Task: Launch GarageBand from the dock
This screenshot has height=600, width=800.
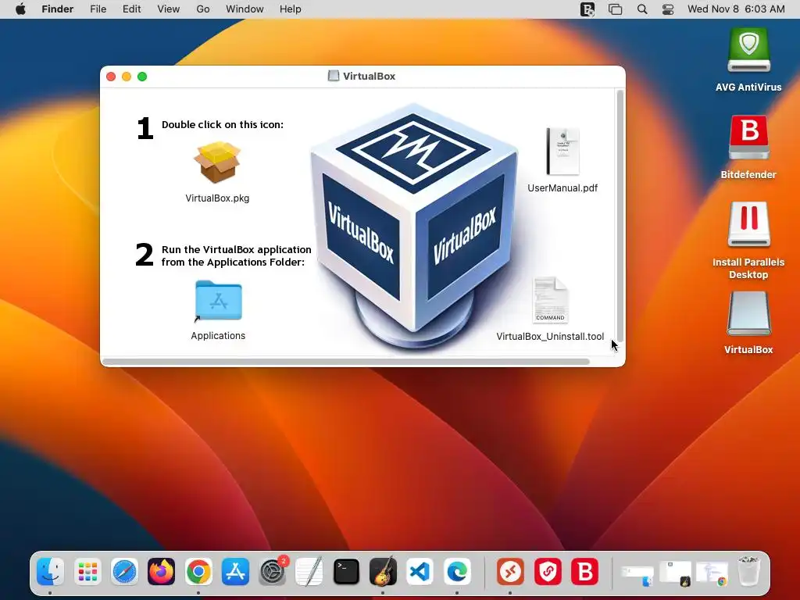Action: [383, 571]
